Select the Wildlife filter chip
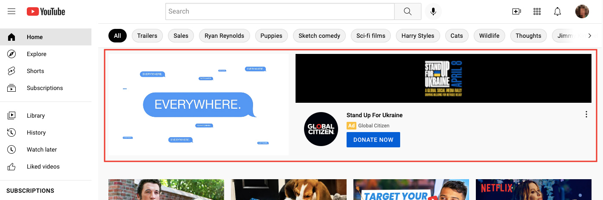The image size is (603, 200). tap(489, 36)
